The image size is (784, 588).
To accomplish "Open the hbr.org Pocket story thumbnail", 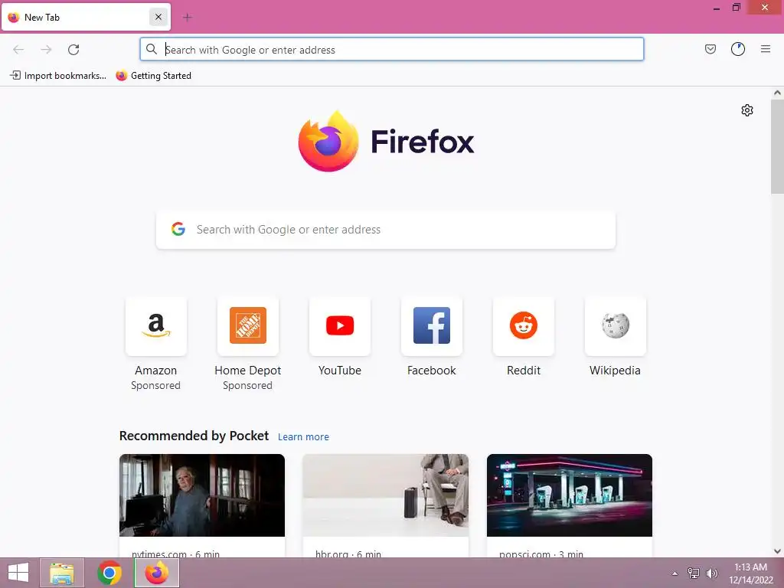I will (386, 495).
